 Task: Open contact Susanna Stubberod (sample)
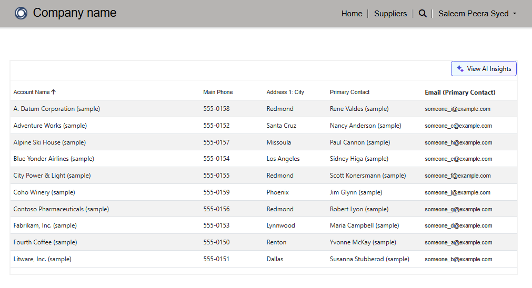coord(369,259)
